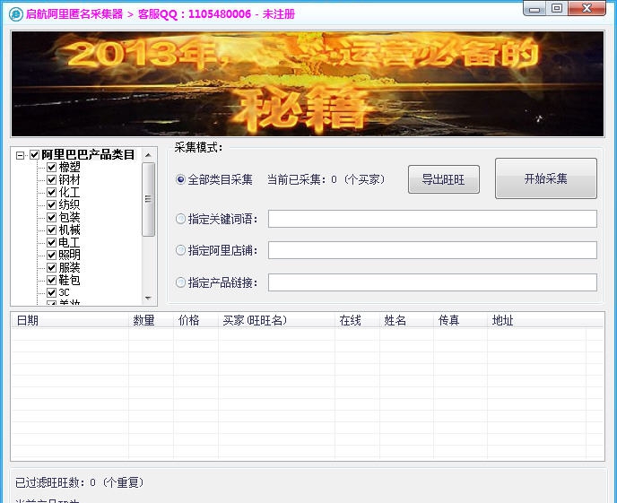617x503 pixels.
Task: Click the 开始采集 button
Action: point(546,178)
